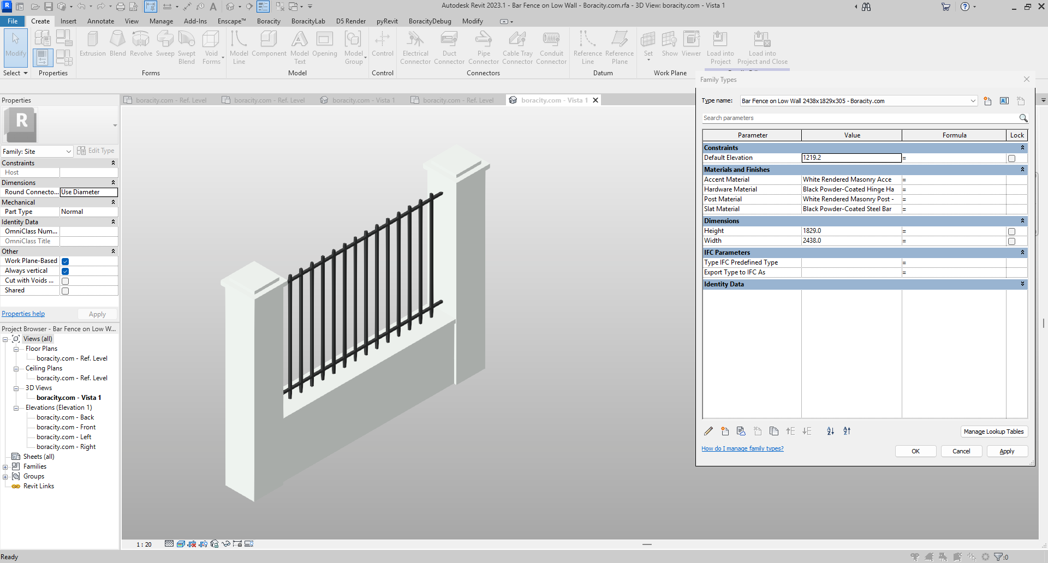Uncheck the Always vertical option

click(65, 271)
